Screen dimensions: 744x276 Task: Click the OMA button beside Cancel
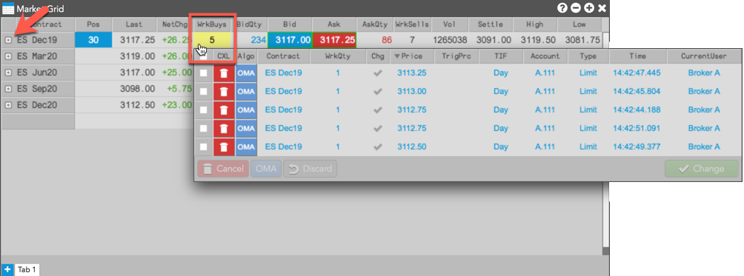tap(266, 169)
